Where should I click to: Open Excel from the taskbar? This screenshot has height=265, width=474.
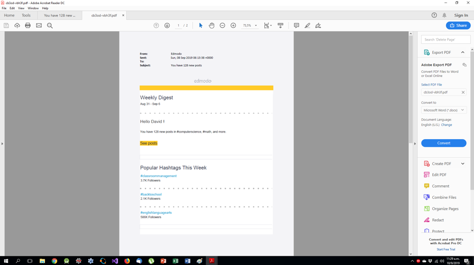click(175, 261)
